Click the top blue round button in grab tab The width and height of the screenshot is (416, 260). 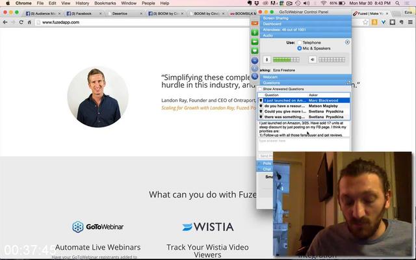(255, 60)
